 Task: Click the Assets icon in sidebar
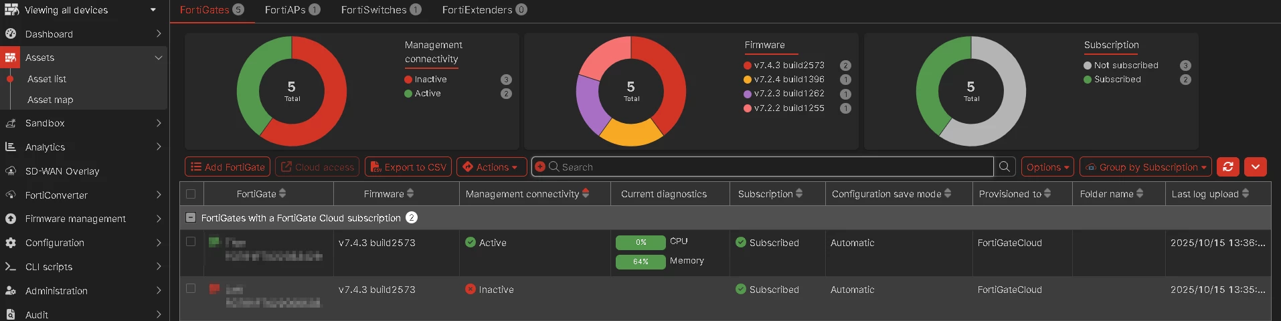coord(11,58)
